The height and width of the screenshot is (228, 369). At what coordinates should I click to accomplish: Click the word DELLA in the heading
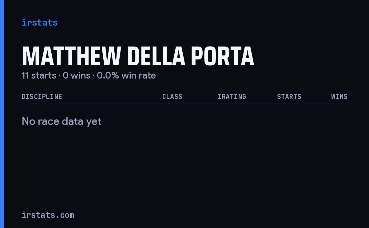pos(156,56)
